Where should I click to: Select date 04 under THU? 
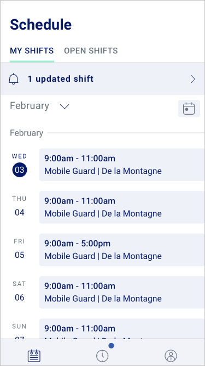(x=20, y=212)
